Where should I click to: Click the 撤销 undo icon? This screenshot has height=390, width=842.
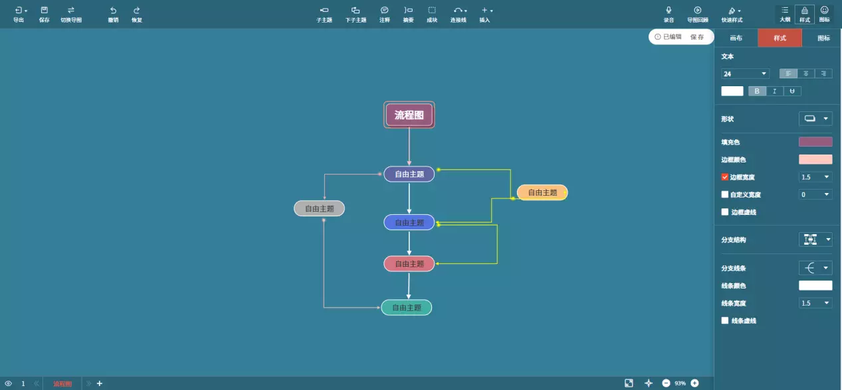tap(113, 11)
